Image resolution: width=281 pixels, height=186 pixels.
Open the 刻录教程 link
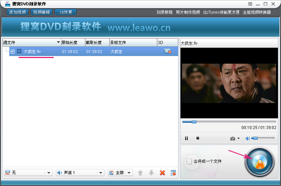click(164, 12)
